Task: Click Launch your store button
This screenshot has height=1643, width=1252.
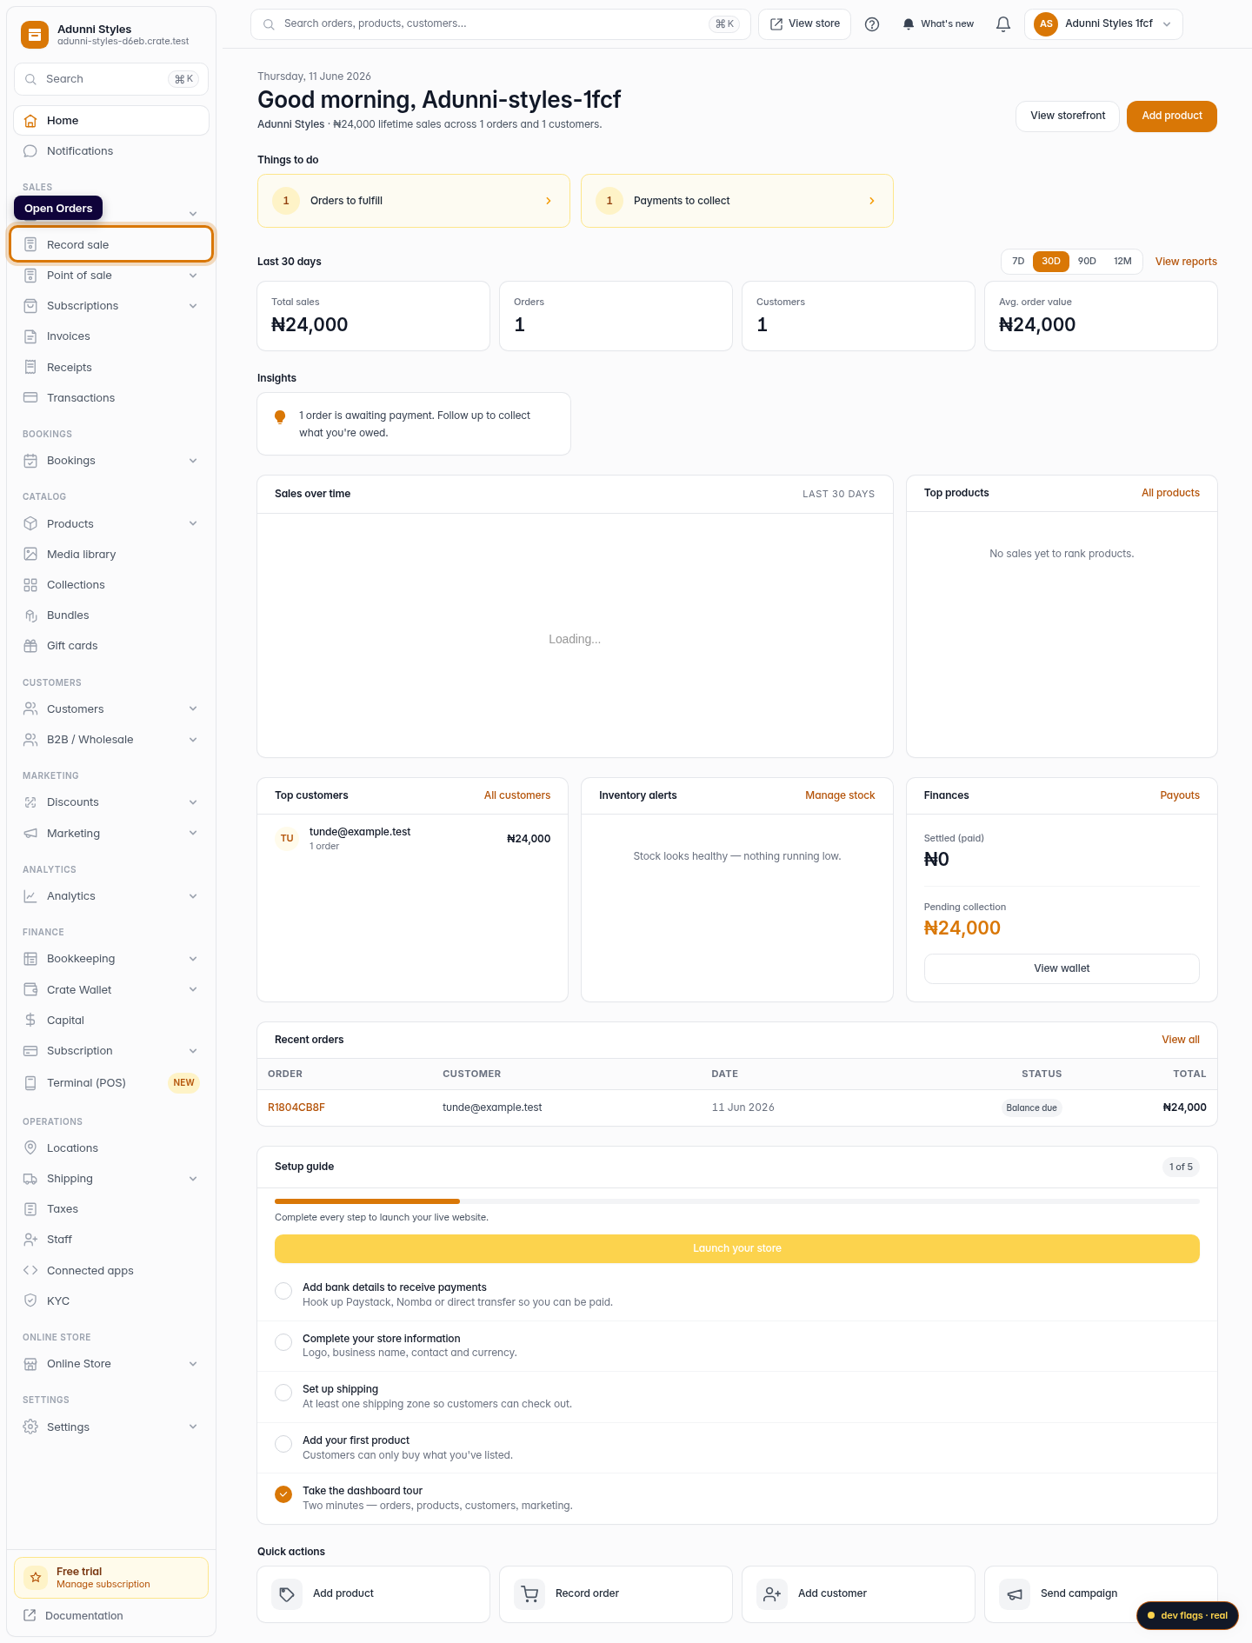Action: tap(737, 1248)
